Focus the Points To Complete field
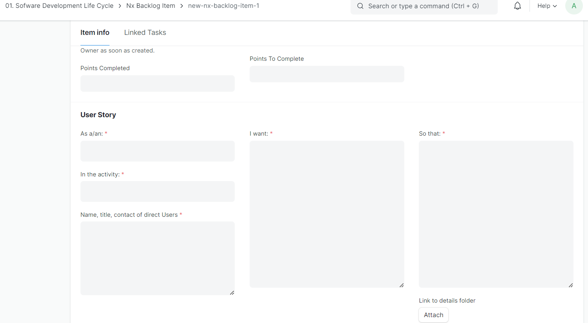Image resolution: width=588 pixels, height=323 pixels. pos(327,74)
